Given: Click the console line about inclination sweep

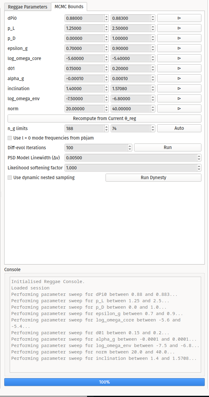Looking at the screenshot, I should click(x=104, y=358).
